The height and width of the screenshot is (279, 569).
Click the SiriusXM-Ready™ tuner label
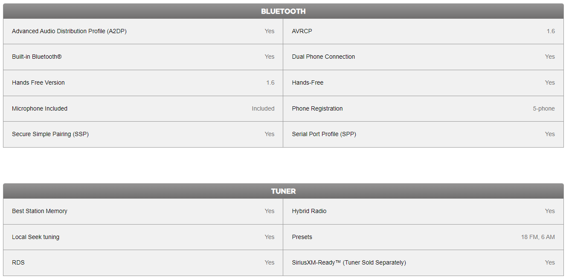tap(349, 262)
